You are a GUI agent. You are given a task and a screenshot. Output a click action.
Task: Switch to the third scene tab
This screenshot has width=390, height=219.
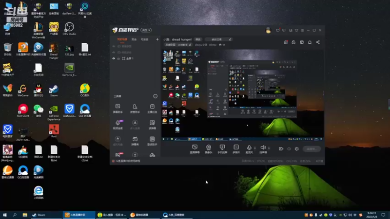point(144,39)
